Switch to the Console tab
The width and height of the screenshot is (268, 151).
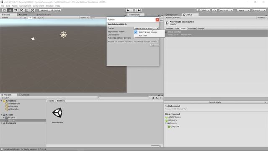(x=24, y=95)
